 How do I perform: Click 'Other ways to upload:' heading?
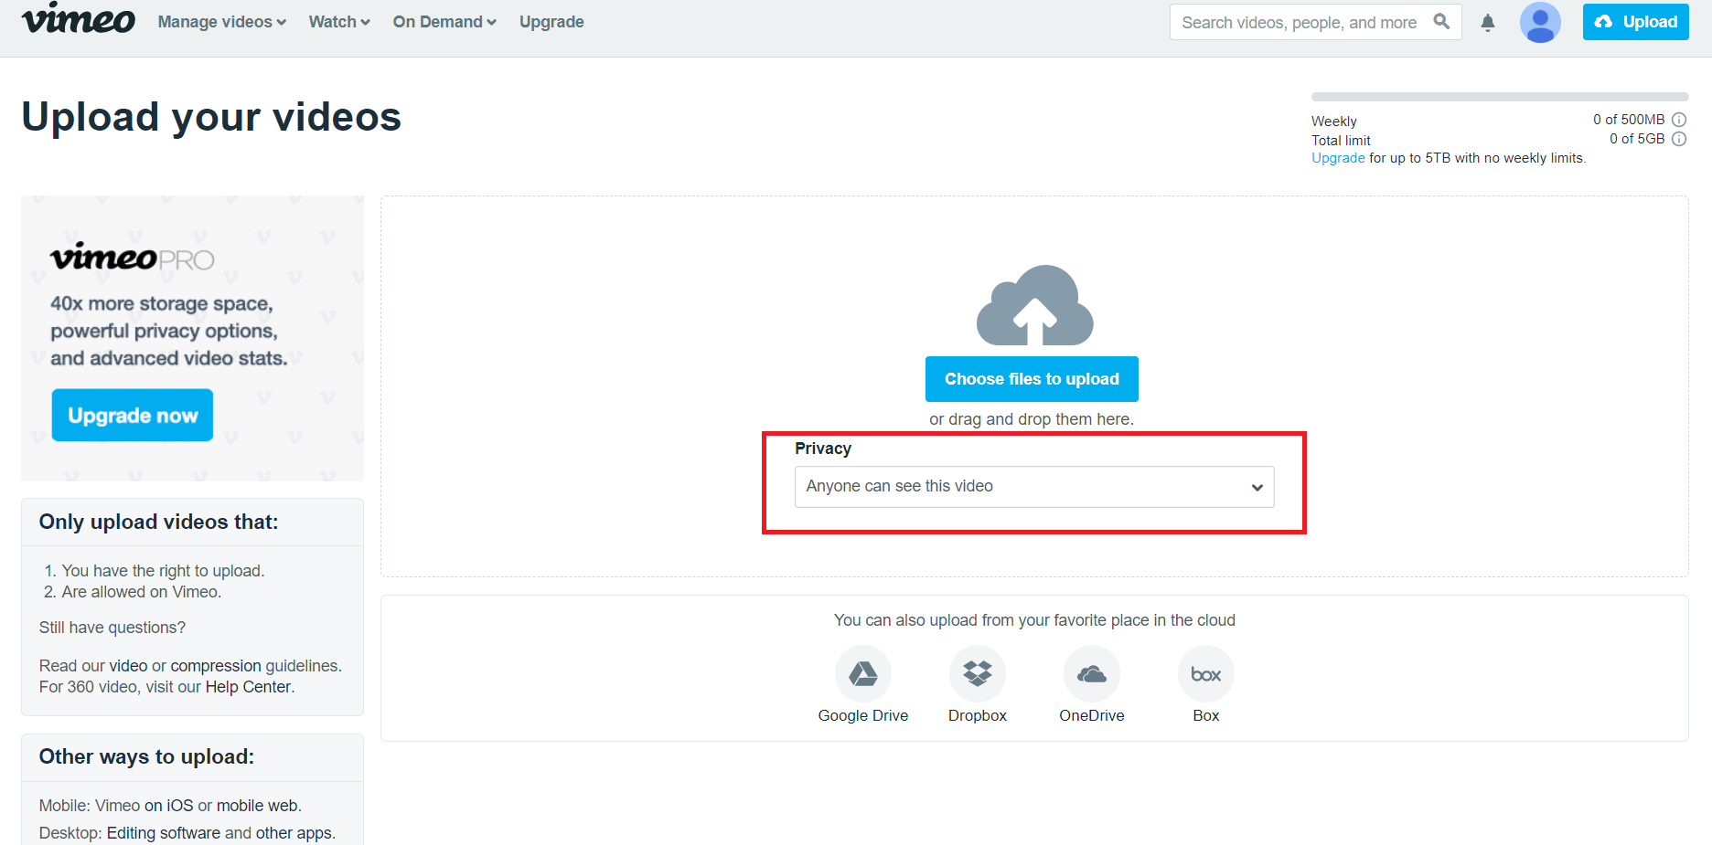click(x=146, y=756)
